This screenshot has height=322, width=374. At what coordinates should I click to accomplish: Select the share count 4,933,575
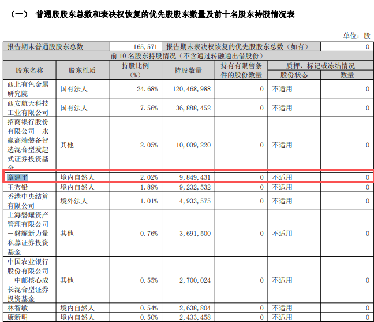coord(195,201)
